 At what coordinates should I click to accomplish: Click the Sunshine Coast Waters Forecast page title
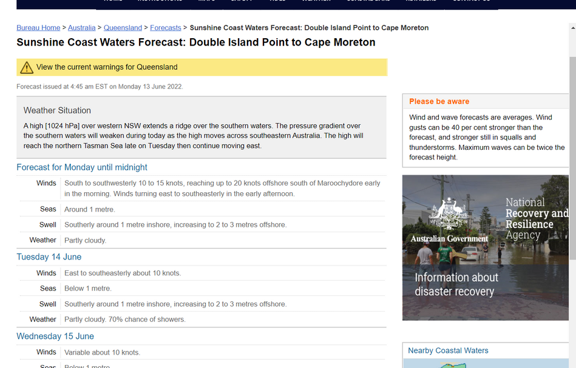(x=195, y=42)
